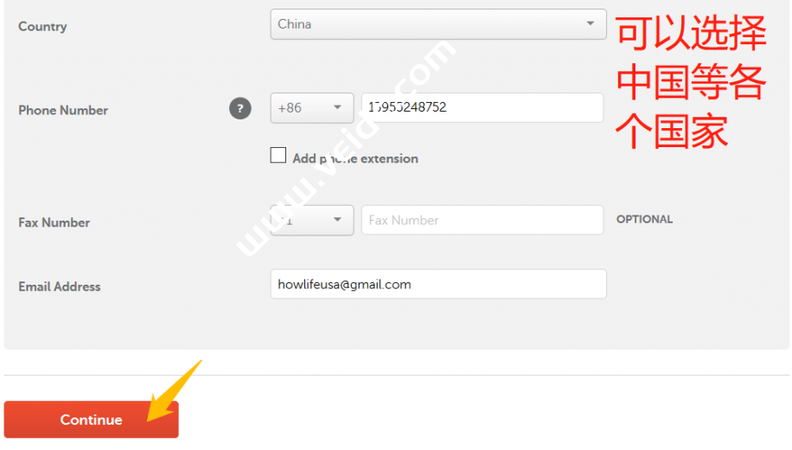Click the Email Address field label
Image resolution: width=792 pixels, height=450 pixels.
pyautogui.click(x=60, y=286)
